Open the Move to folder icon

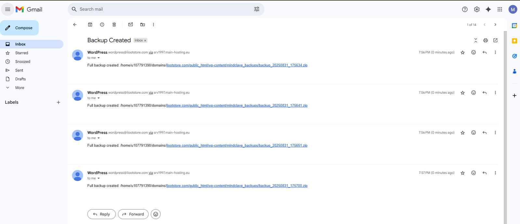click(x=142, y=25)
